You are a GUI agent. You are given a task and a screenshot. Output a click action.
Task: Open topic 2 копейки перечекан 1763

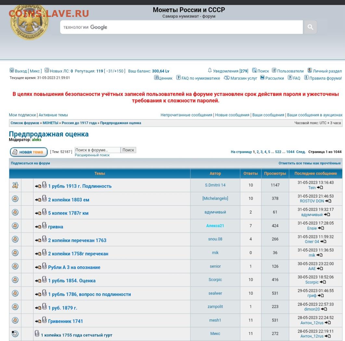[x=77, y=240]
